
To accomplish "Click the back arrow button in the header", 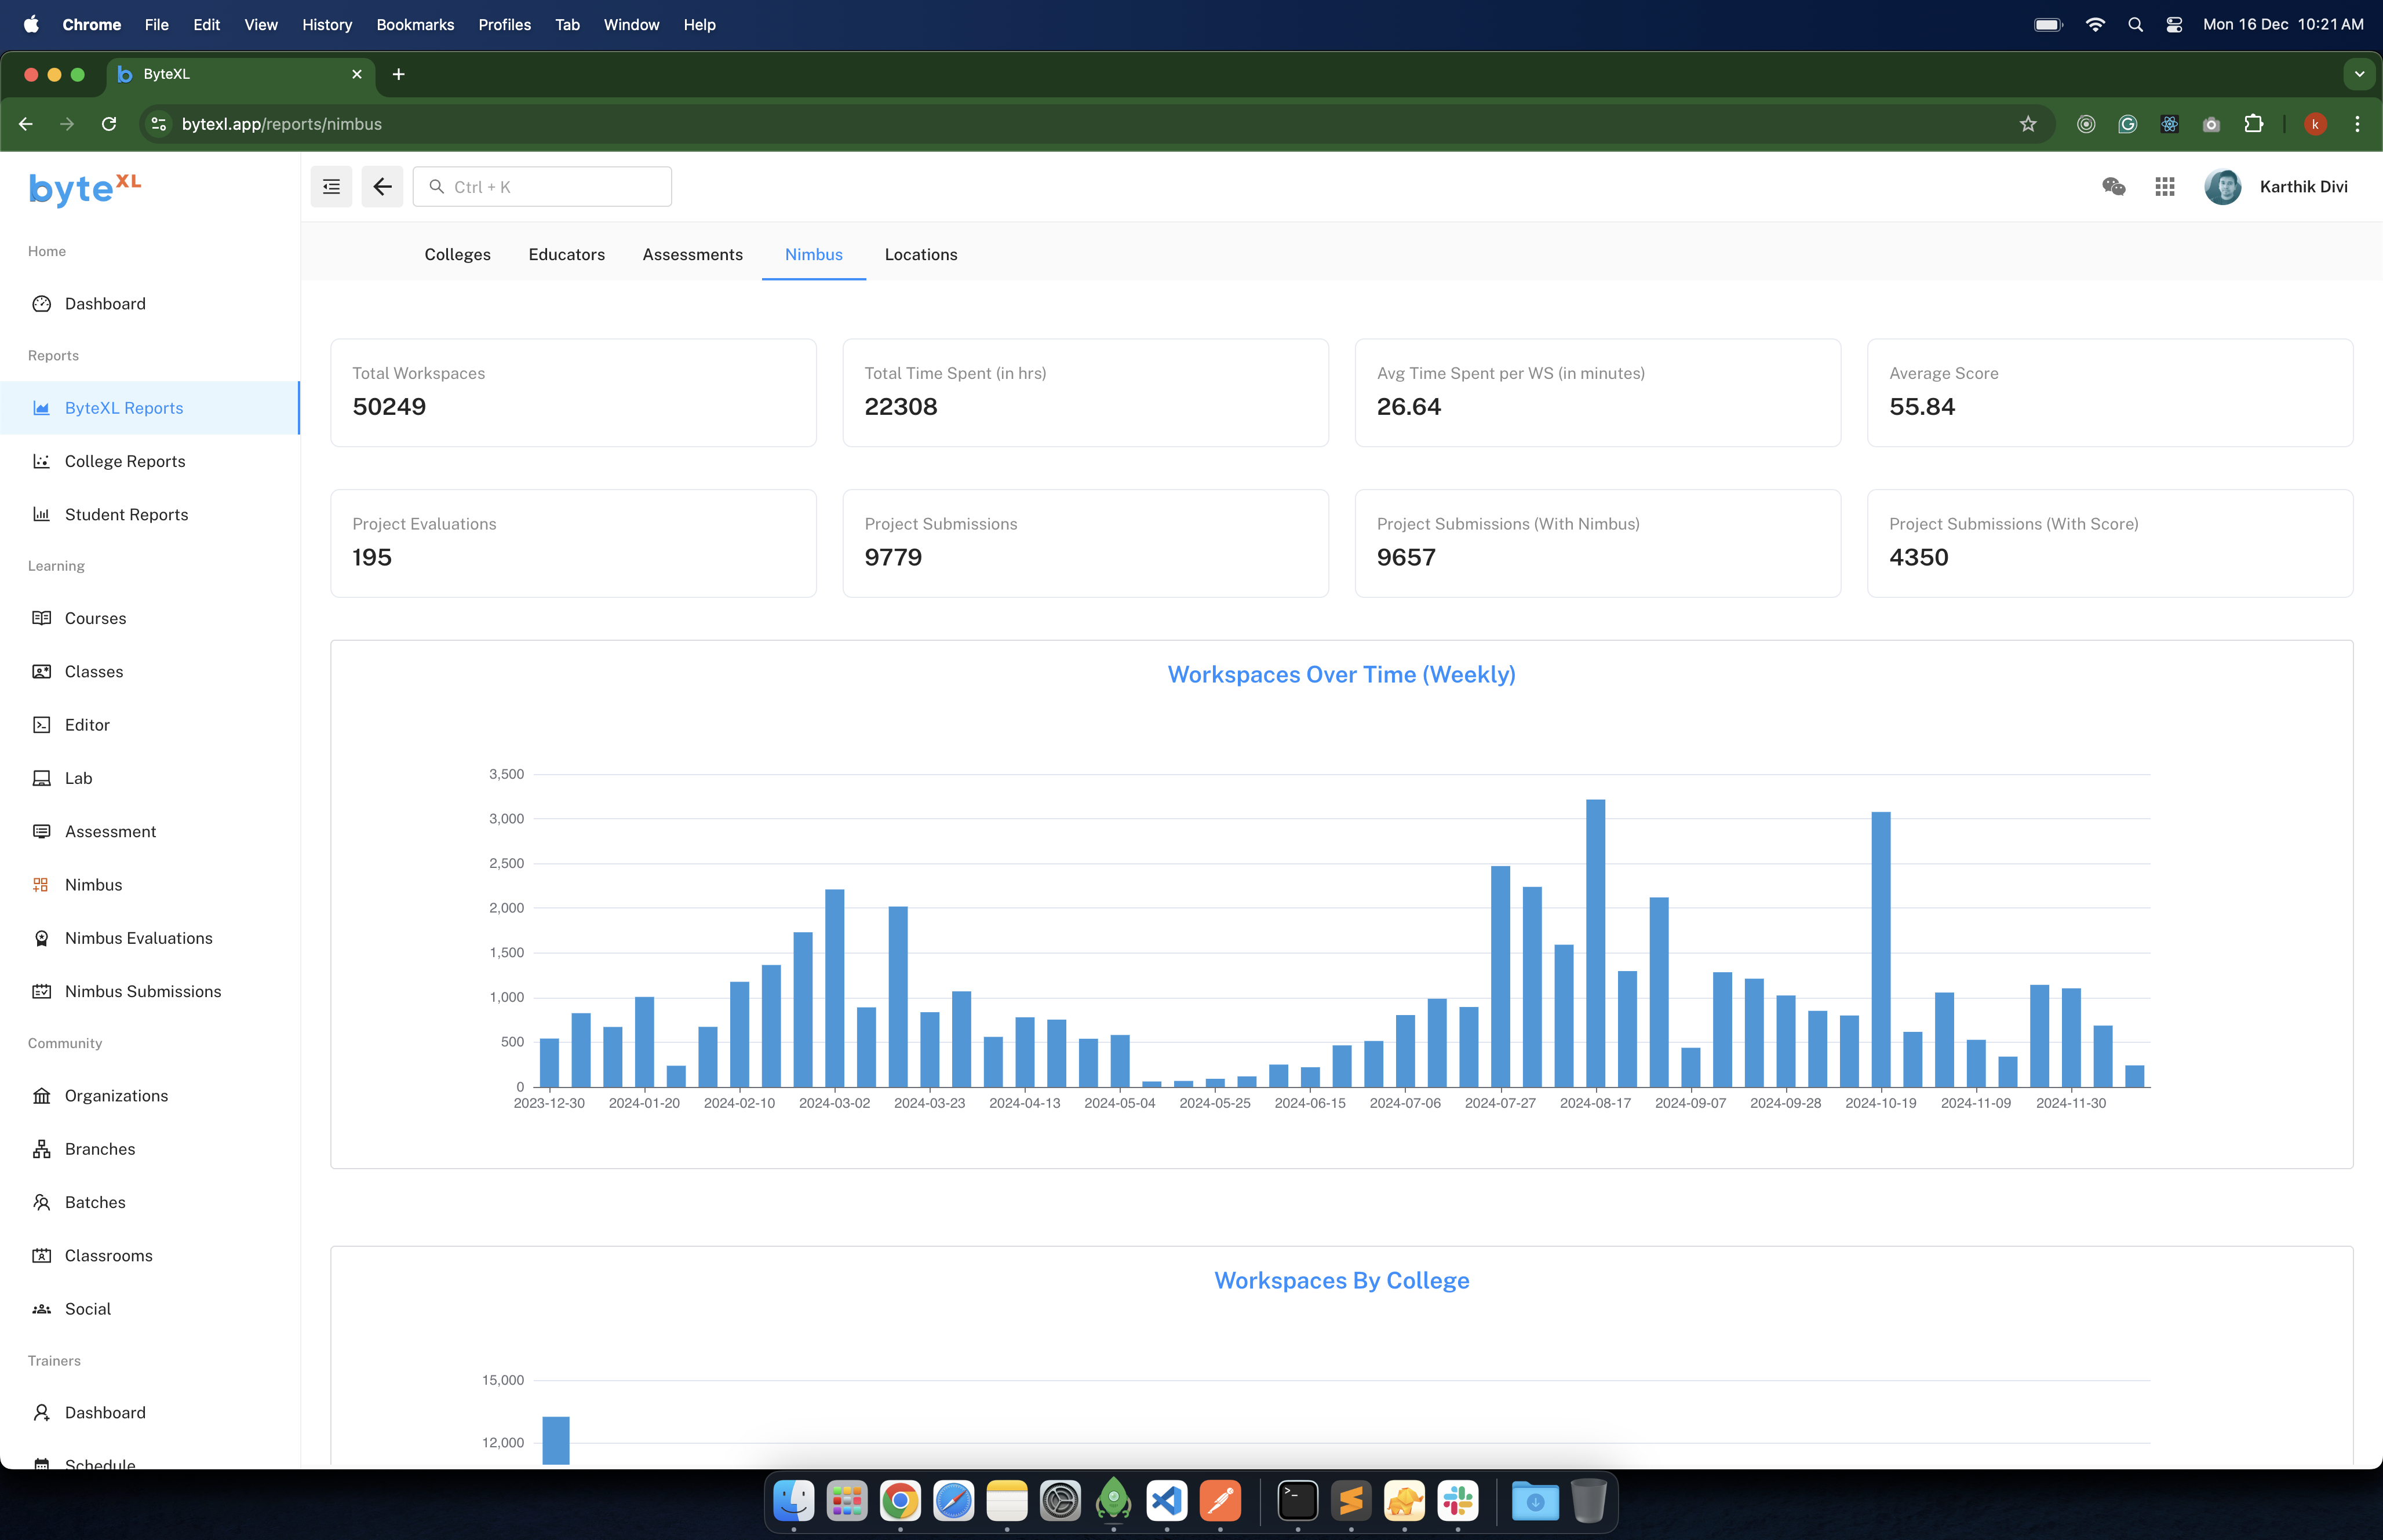I will click(382, 187).
